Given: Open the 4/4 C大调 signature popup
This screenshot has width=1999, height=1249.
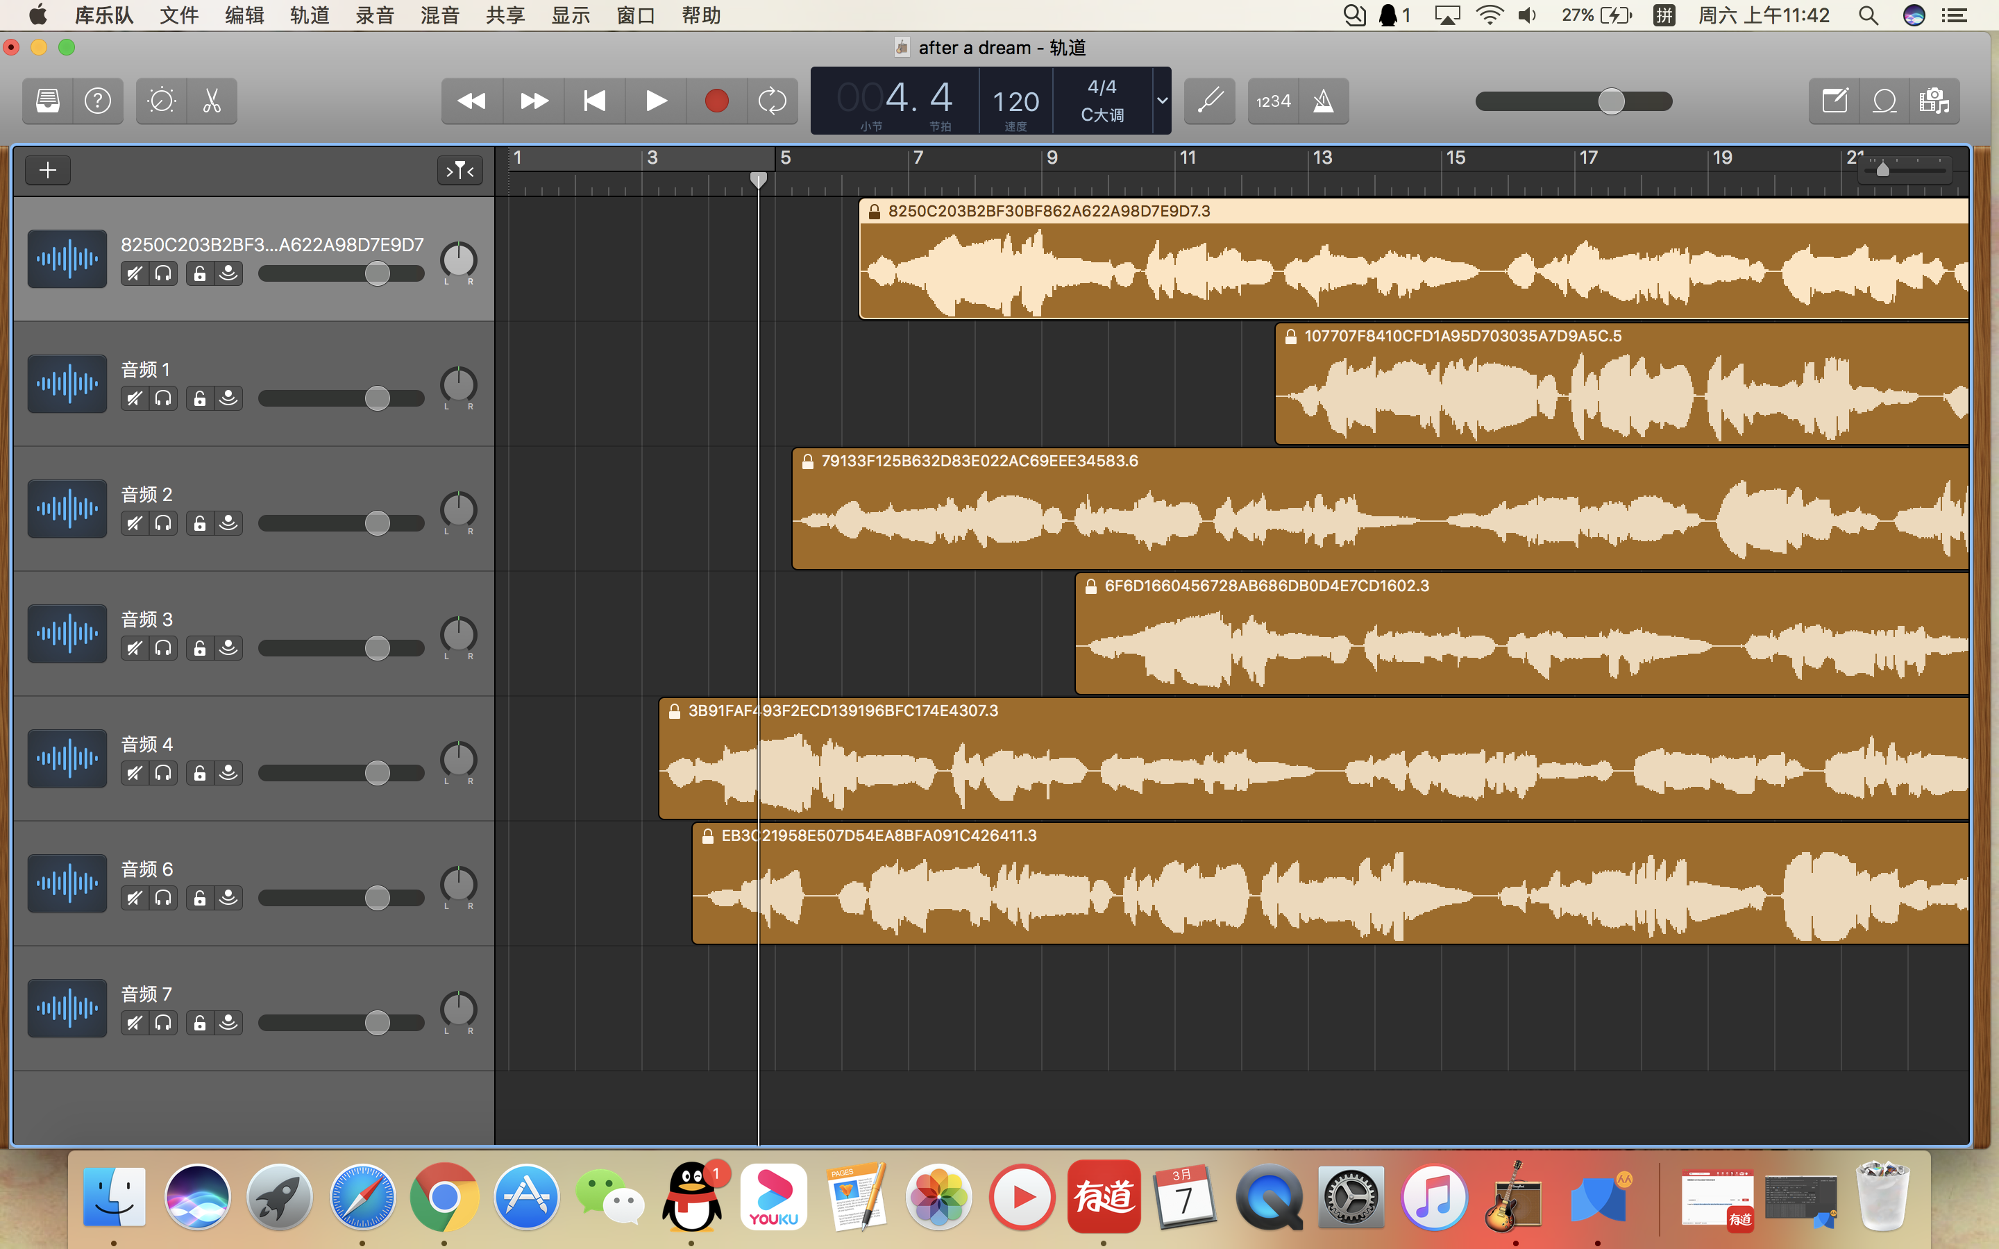Looking at the screenshot, I should point(1102,101).
